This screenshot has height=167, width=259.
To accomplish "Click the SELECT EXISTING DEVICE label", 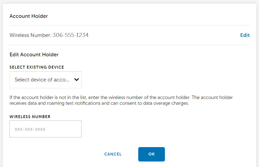I will [37, 67].
